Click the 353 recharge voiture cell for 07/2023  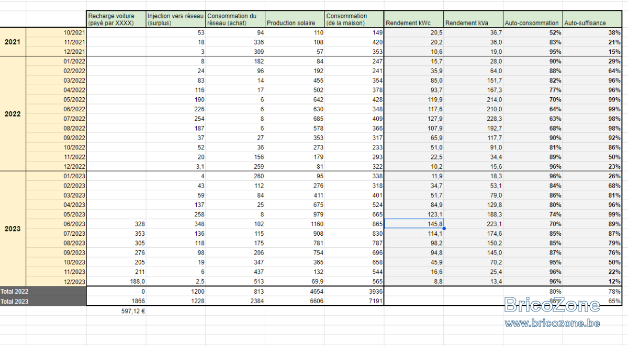[x=116, y=233]
